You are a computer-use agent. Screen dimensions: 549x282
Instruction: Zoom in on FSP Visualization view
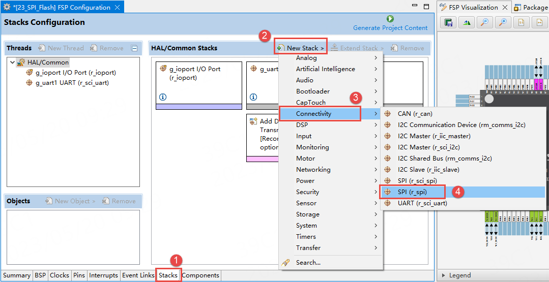tap(503, 22)
